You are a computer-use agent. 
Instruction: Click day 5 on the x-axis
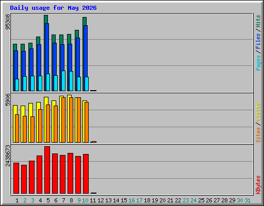(48, 200)
